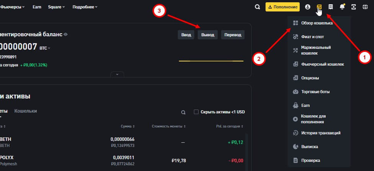Open the orders icon in header

(330, 7)
